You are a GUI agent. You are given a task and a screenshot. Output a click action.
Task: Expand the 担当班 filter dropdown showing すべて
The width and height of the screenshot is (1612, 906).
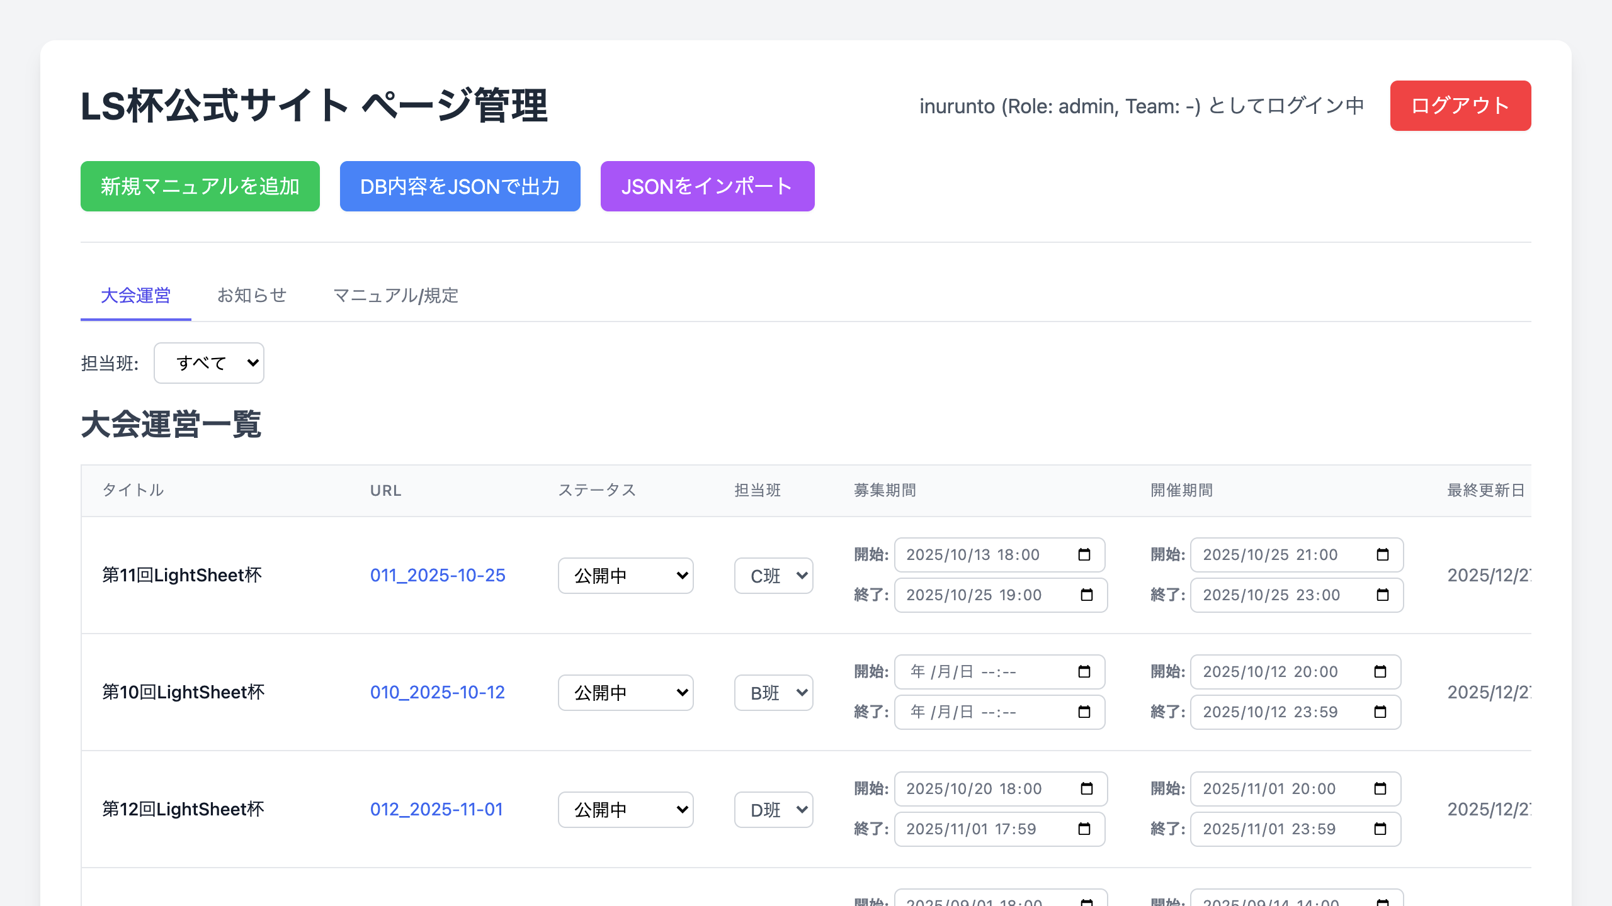[209, 363]
